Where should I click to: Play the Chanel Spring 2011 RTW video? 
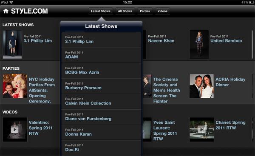pyautogui.click(x=201, y=130)
